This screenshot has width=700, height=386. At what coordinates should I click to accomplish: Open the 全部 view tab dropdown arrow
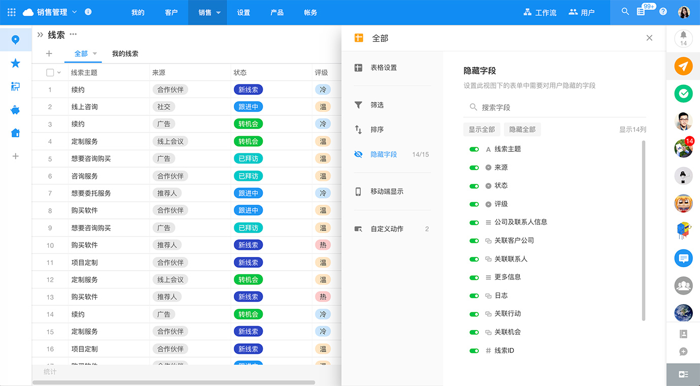pyautogui.click(x=95, y=54)
